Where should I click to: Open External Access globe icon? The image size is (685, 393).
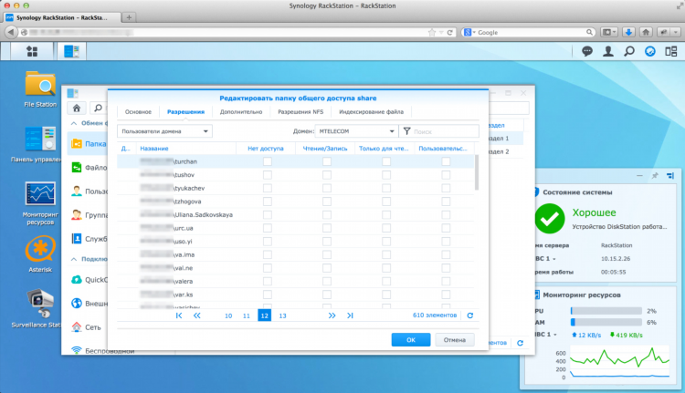point(77,303)
